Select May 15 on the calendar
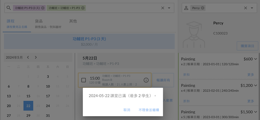This screenshot has height=120, width=260. point(28,96)
